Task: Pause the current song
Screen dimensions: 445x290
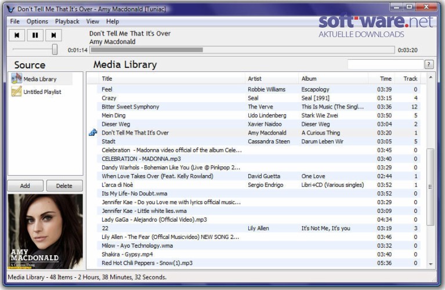Action: [x=35, y=35]
